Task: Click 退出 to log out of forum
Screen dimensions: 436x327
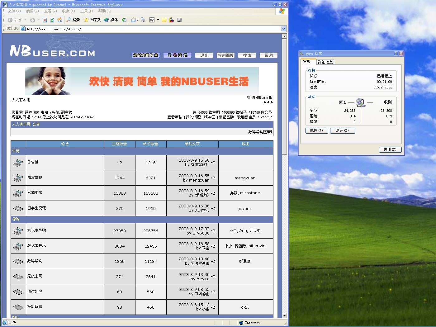Action: 204,55
